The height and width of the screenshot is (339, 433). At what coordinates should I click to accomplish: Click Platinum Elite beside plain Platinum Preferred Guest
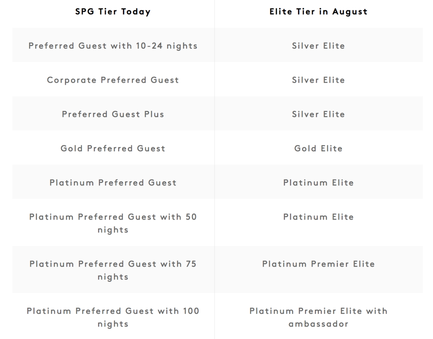318,183
